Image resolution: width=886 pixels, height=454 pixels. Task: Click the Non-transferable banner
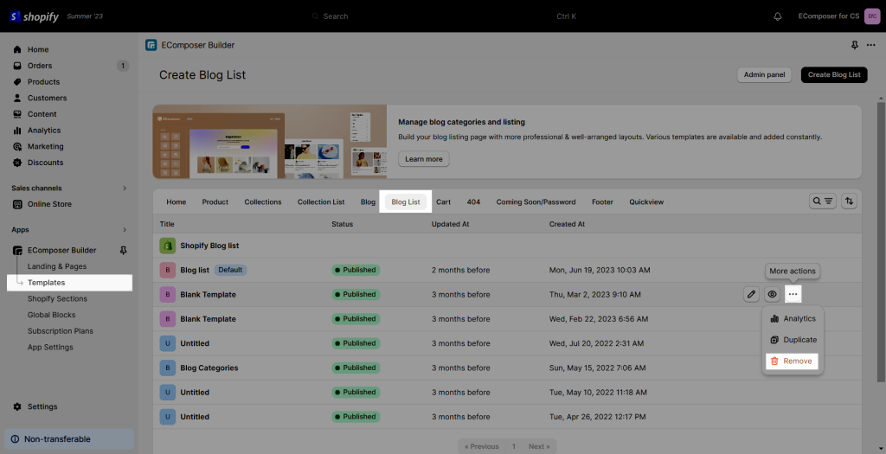(69, 438)
